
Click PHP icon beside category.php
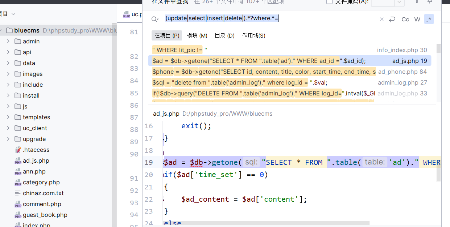pos(18,183)
